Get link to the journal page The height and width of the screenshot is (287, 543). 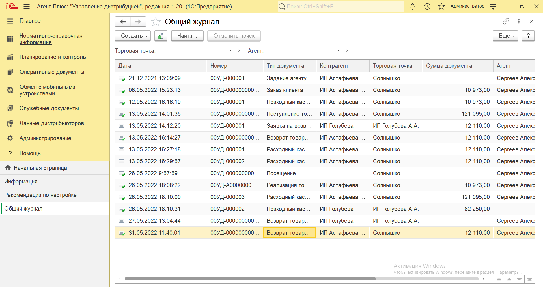506,21
